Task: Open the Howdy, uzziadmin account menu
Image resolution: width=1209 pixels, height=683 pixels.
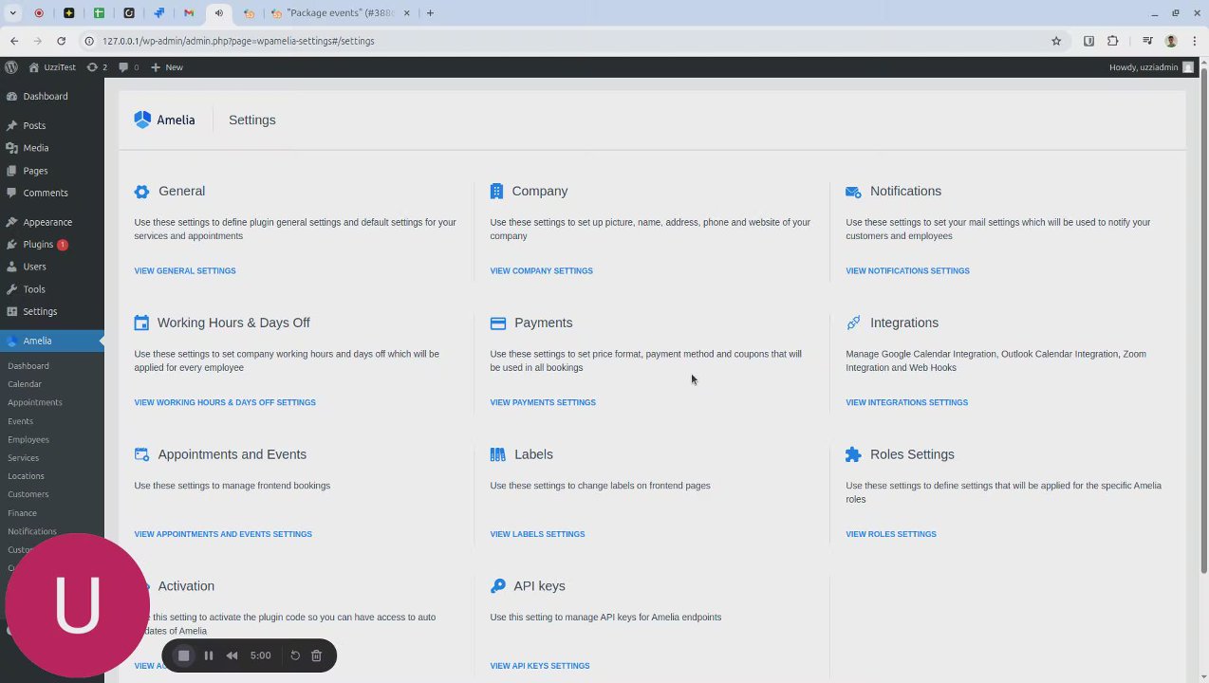Action: [1151, 67]
